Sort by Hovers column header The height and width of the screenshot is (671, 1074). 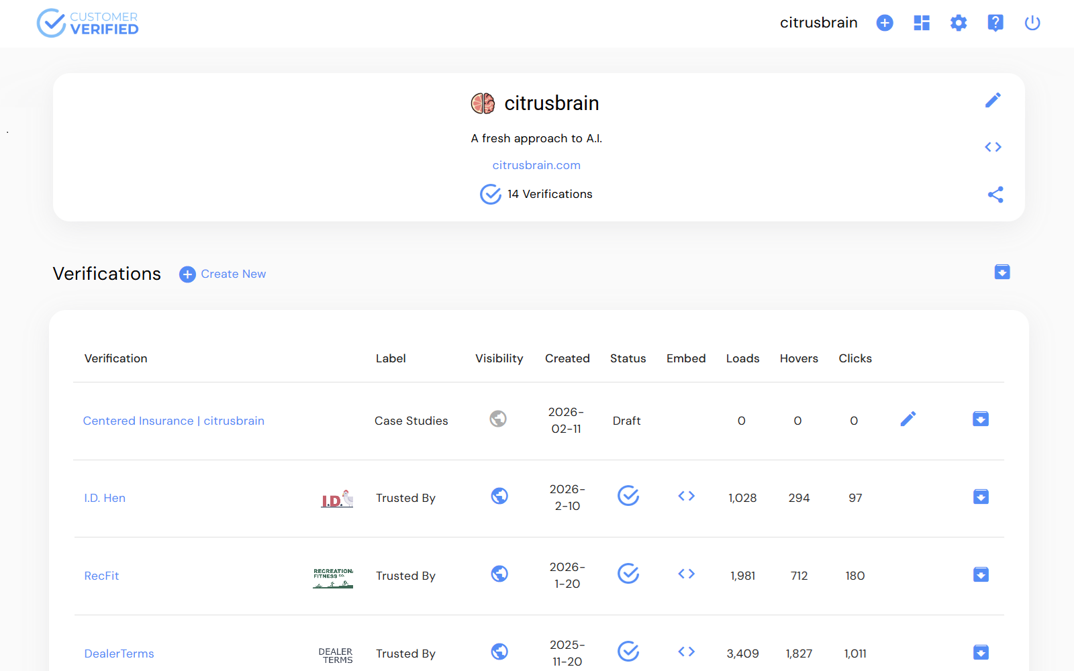799,358
